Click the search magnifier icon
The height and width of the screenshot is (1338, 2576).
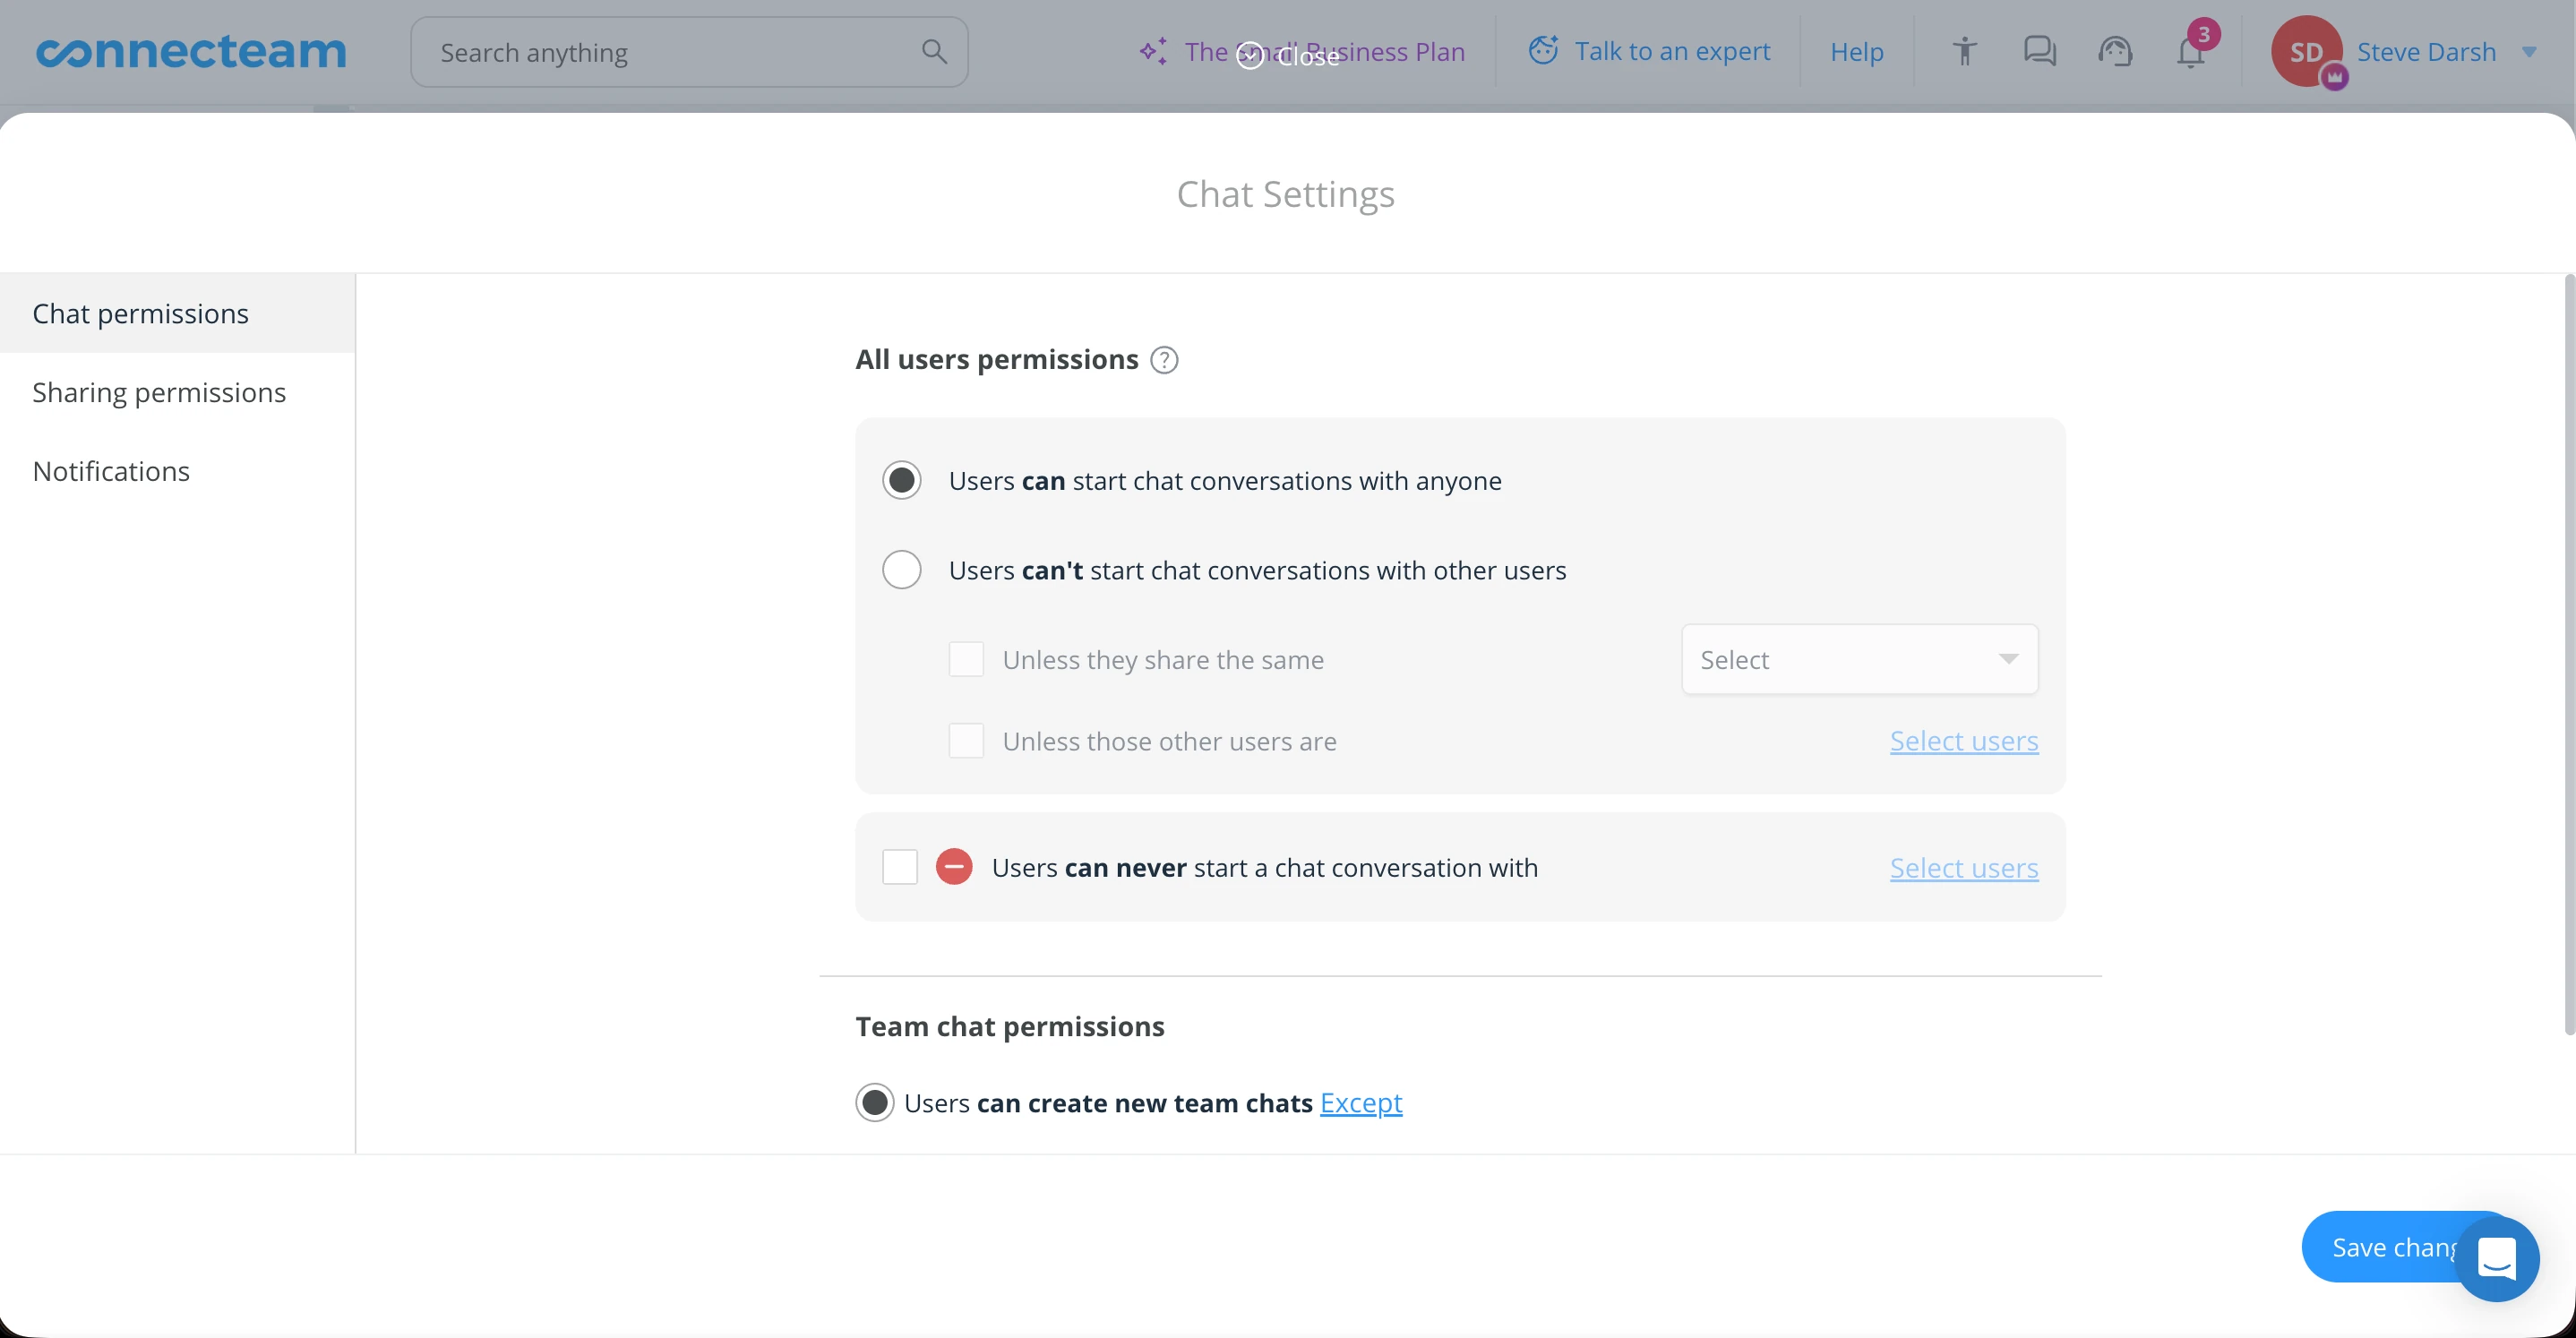click(x=933, y=52)
